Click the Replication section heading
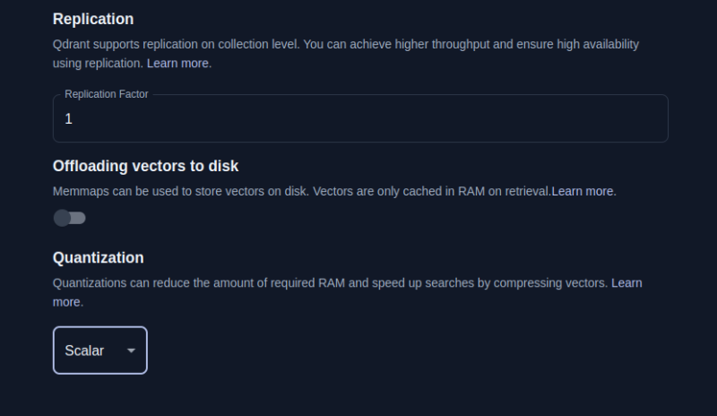The height and width of the screenshot is (416, 717). pos(93,19)
